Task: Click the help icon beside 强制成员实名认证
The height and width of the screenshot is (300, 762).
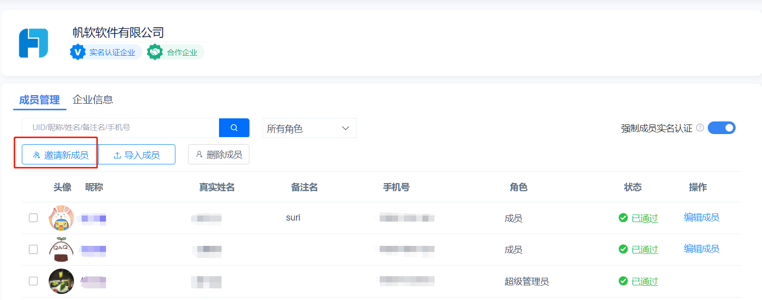Action: (x=700, y=128)
